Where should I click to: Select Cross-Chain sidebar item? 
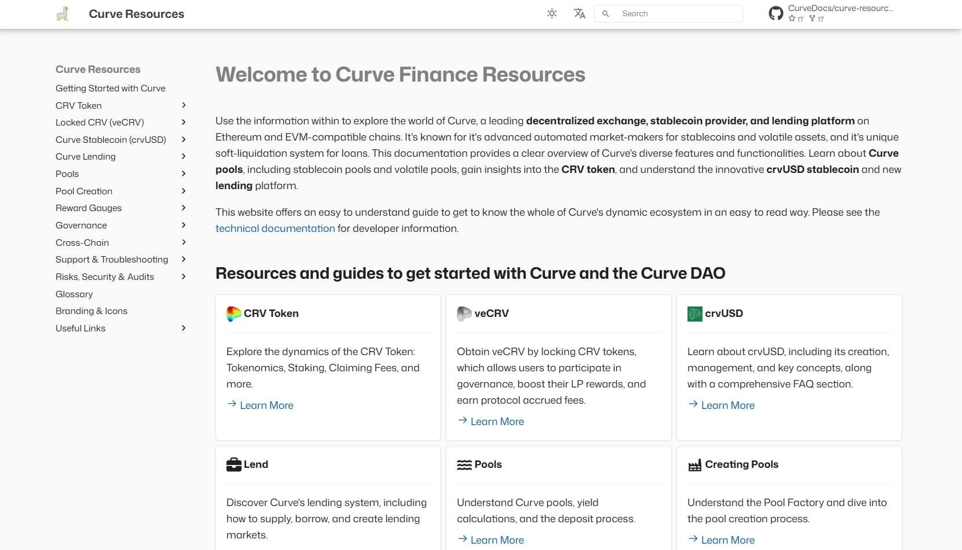point(82,242)
